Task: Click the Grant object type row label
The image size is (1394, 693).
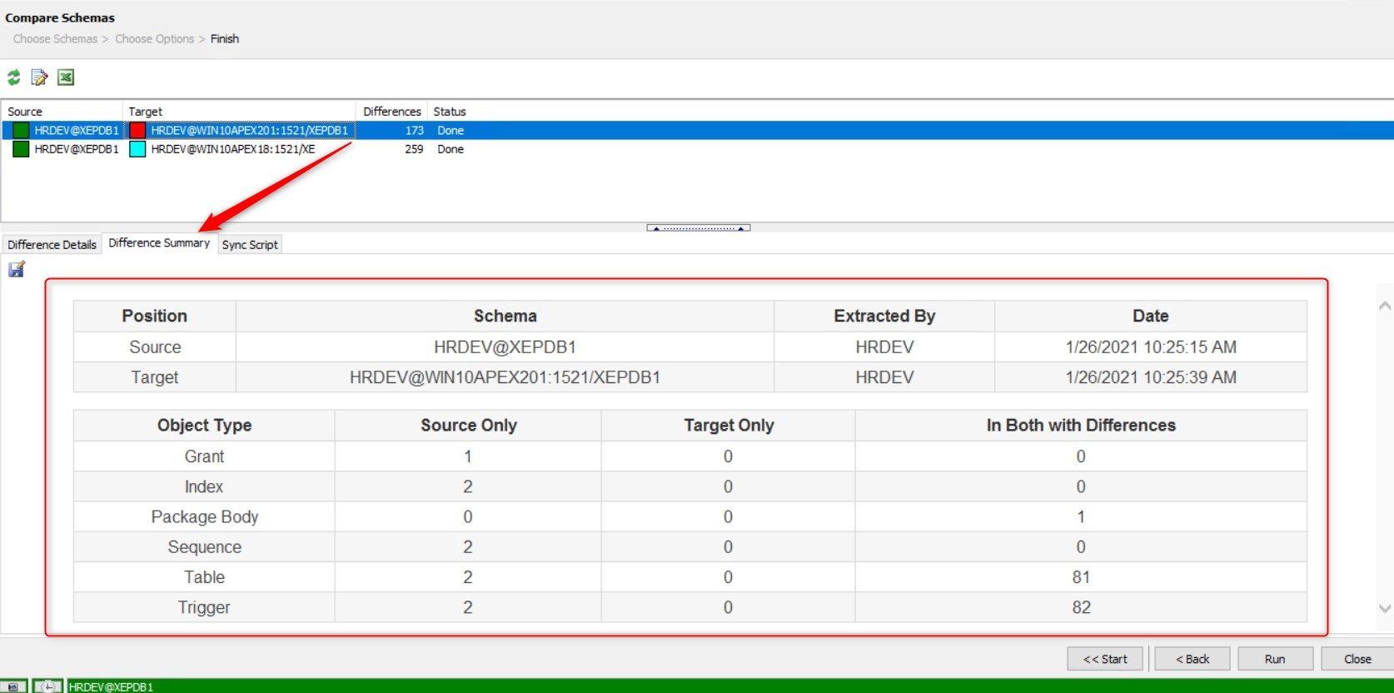Action: tap(204, 456)
